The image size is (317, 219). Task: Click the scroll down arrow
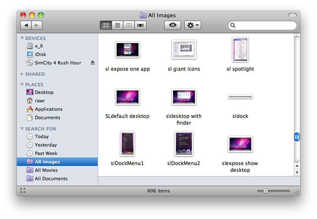pos(297,173)
